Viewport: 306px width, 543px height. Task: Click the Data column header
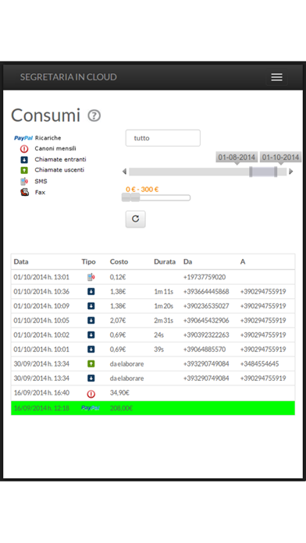point(21,262)
